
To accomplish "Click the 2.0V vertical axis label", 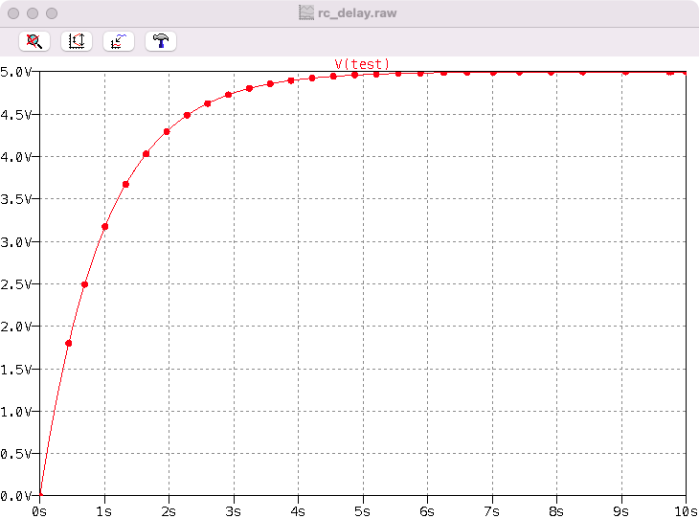I will coord(15,327).
